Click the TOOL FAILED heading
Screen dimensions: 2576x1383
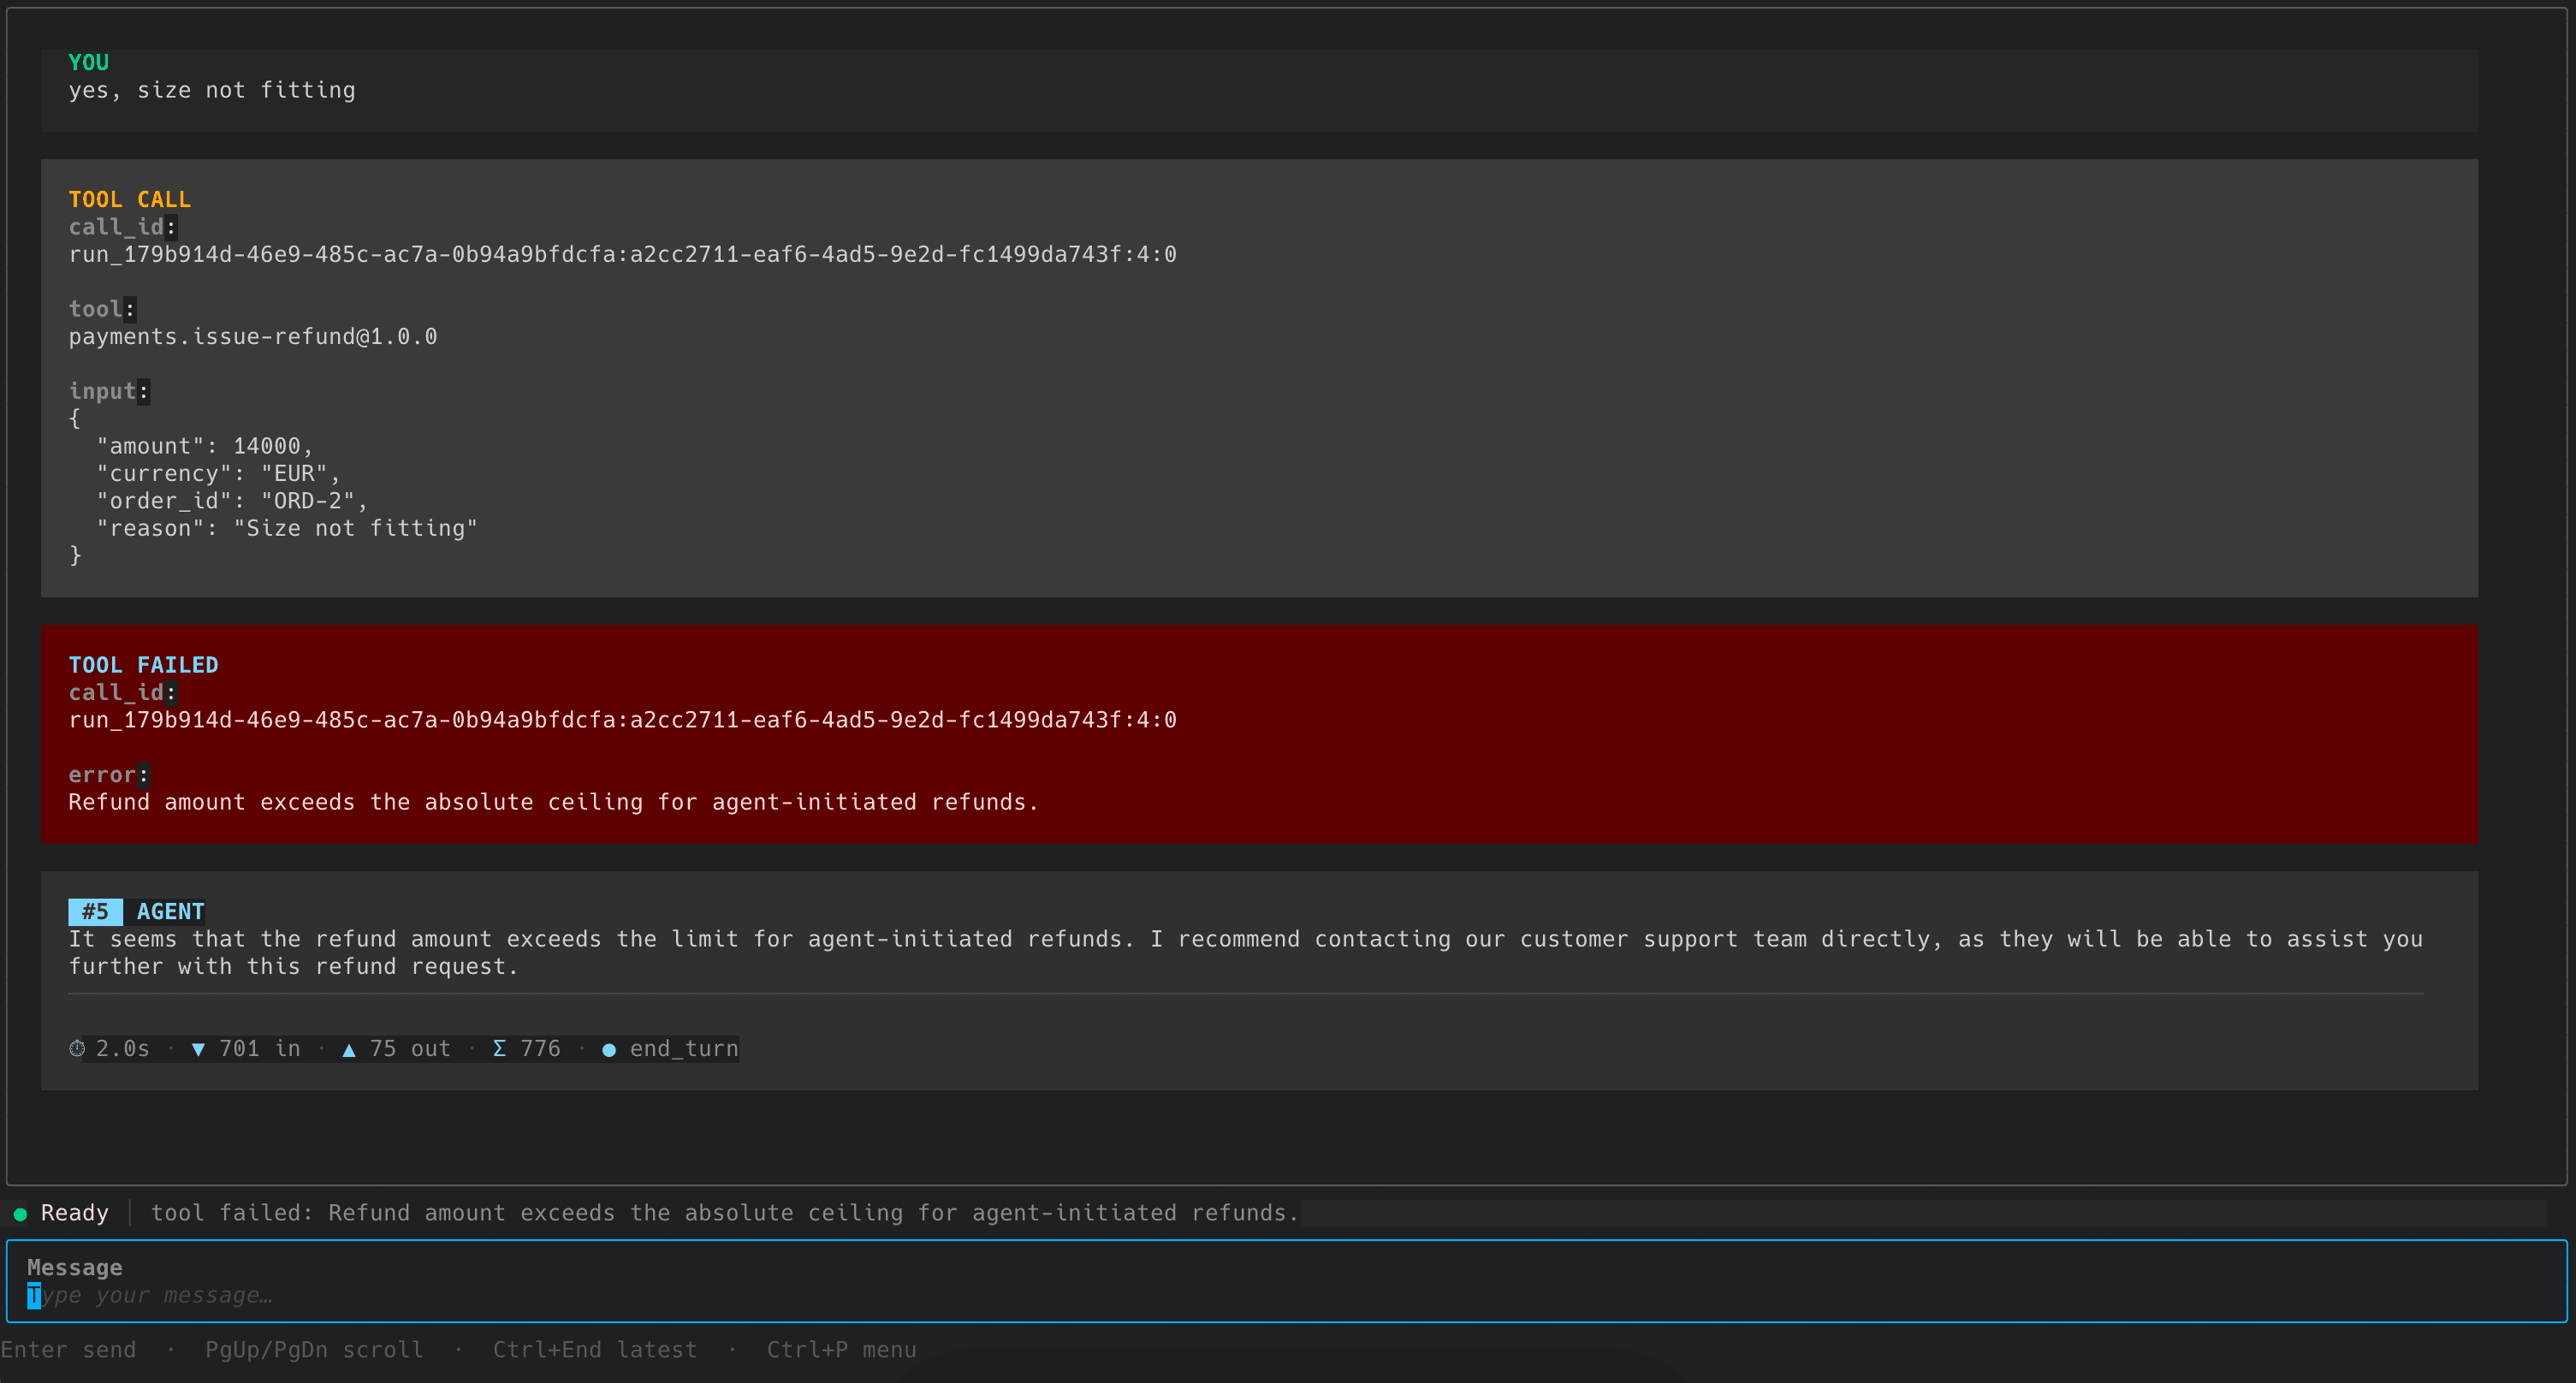[x=143, y=665]
